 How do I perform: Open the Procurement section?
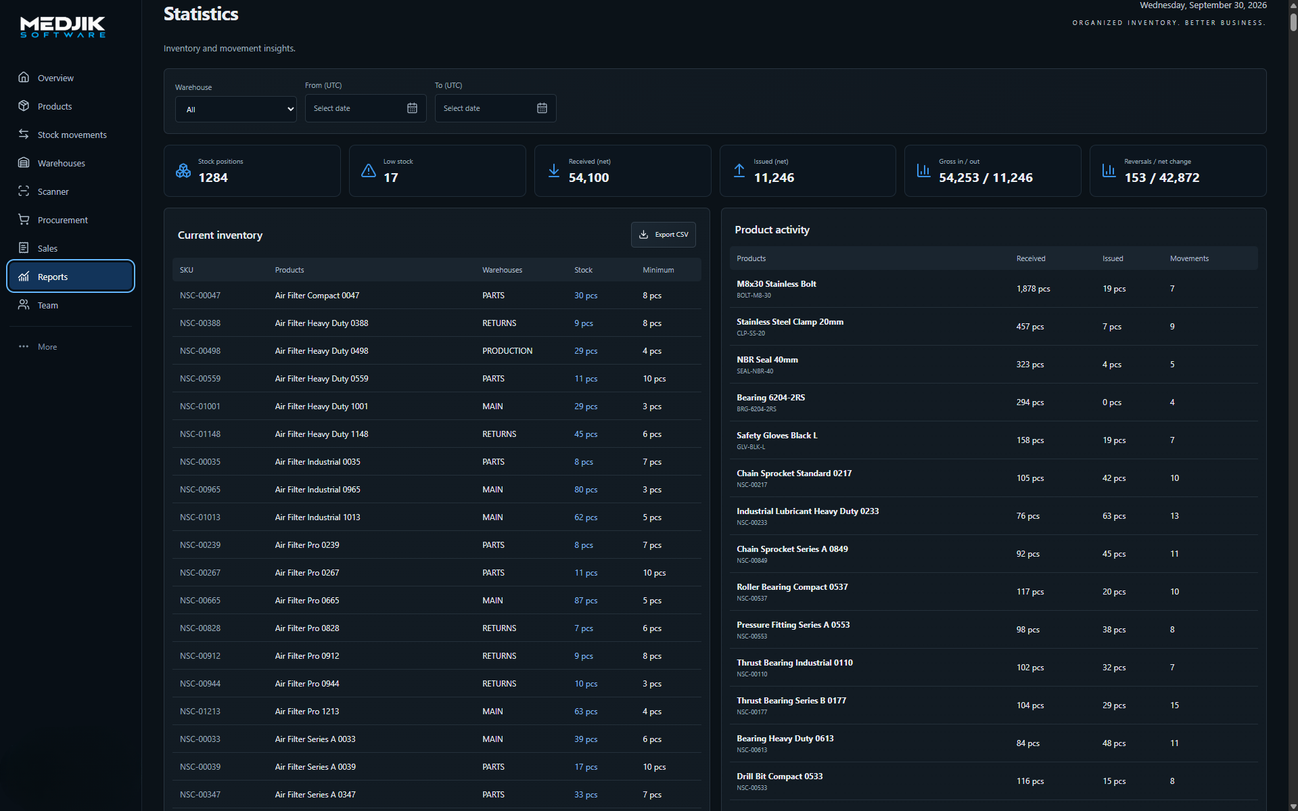click(71, 220)
